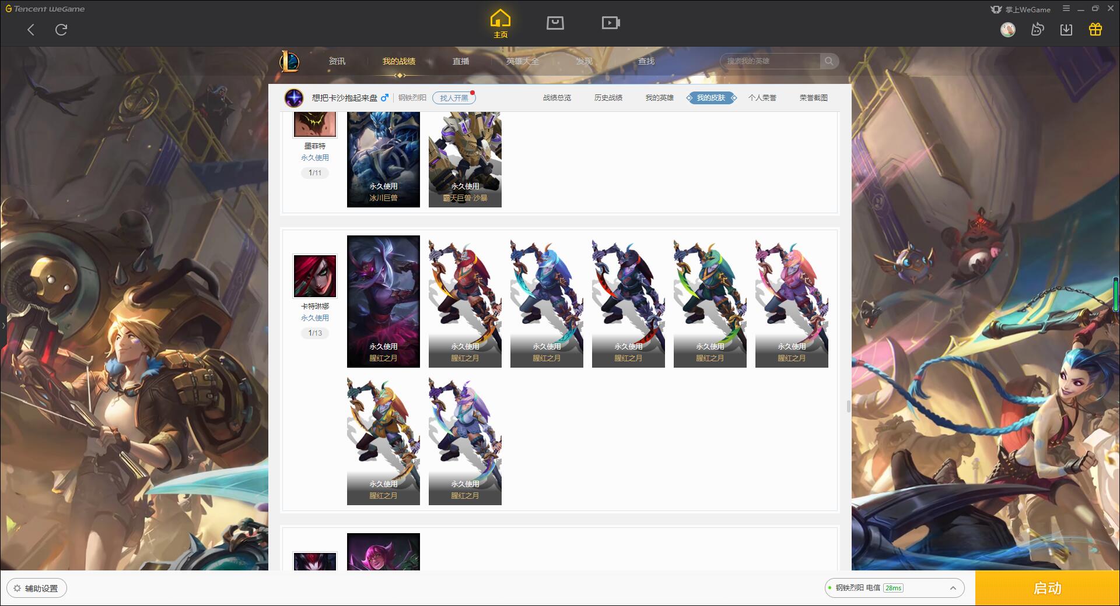Click the 找人开黑 button
This screenshot has height=606, width=1120.
tap(454, 98)
